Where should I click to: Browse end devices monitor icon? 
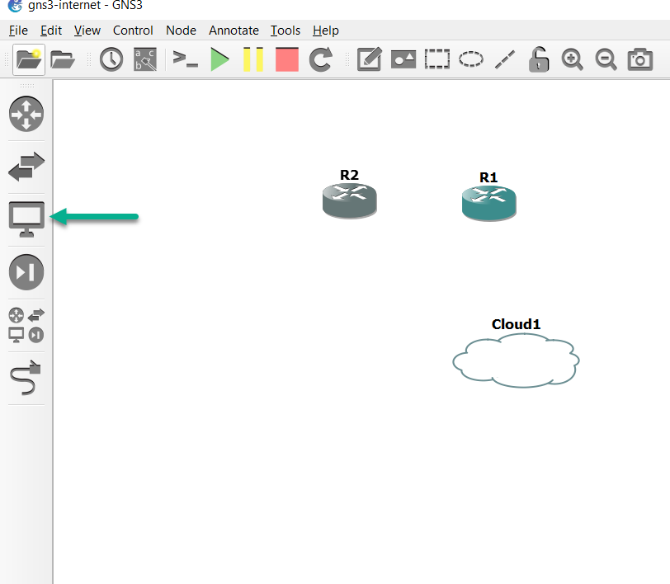26,219
